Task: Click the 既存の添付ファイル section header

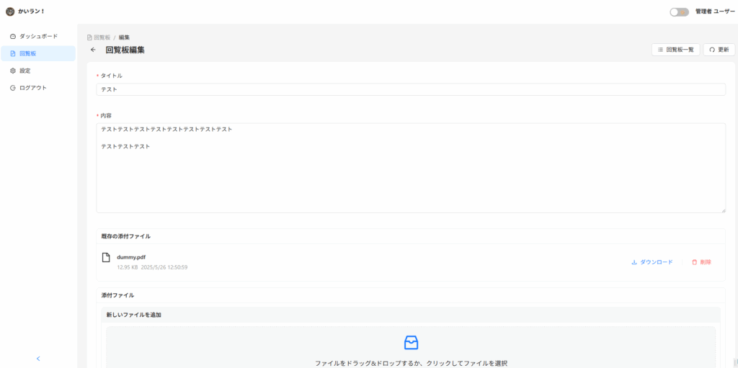Action: pyautogui.click(x=411, y=236)
